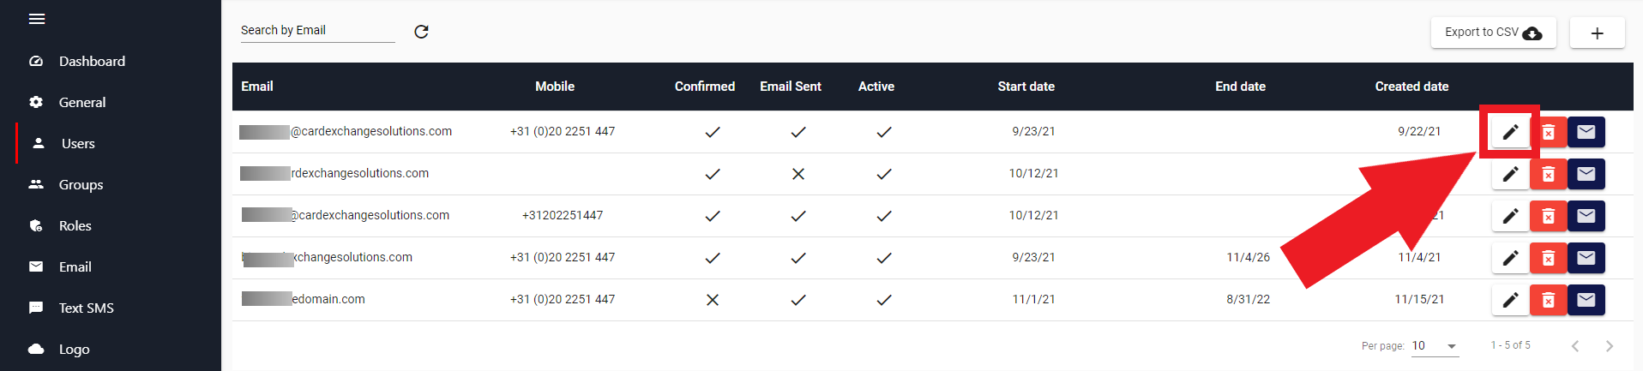Open the Groups sidebar item

tap(81, 184)
